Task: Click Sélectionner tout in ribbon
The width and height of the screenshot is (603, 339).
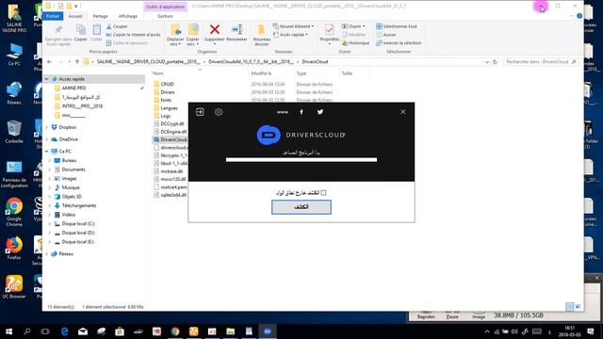Action: [397, 26]
